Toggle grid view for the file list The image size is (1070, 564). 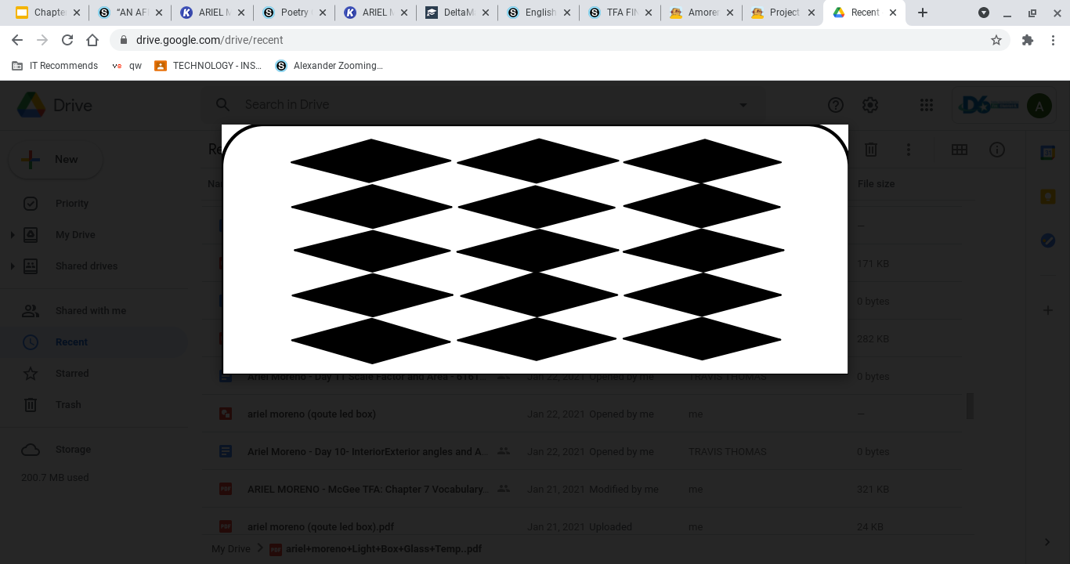[x=960, y=150]
